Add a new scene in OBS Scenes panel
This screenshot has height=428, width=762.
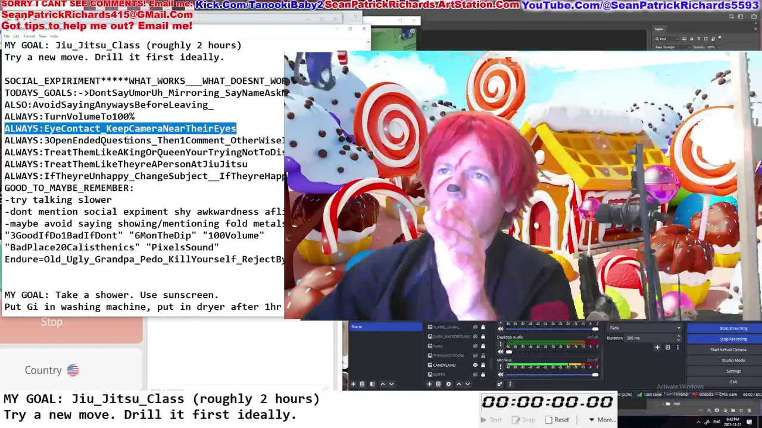pyautogui.click(x=354, y=384)
